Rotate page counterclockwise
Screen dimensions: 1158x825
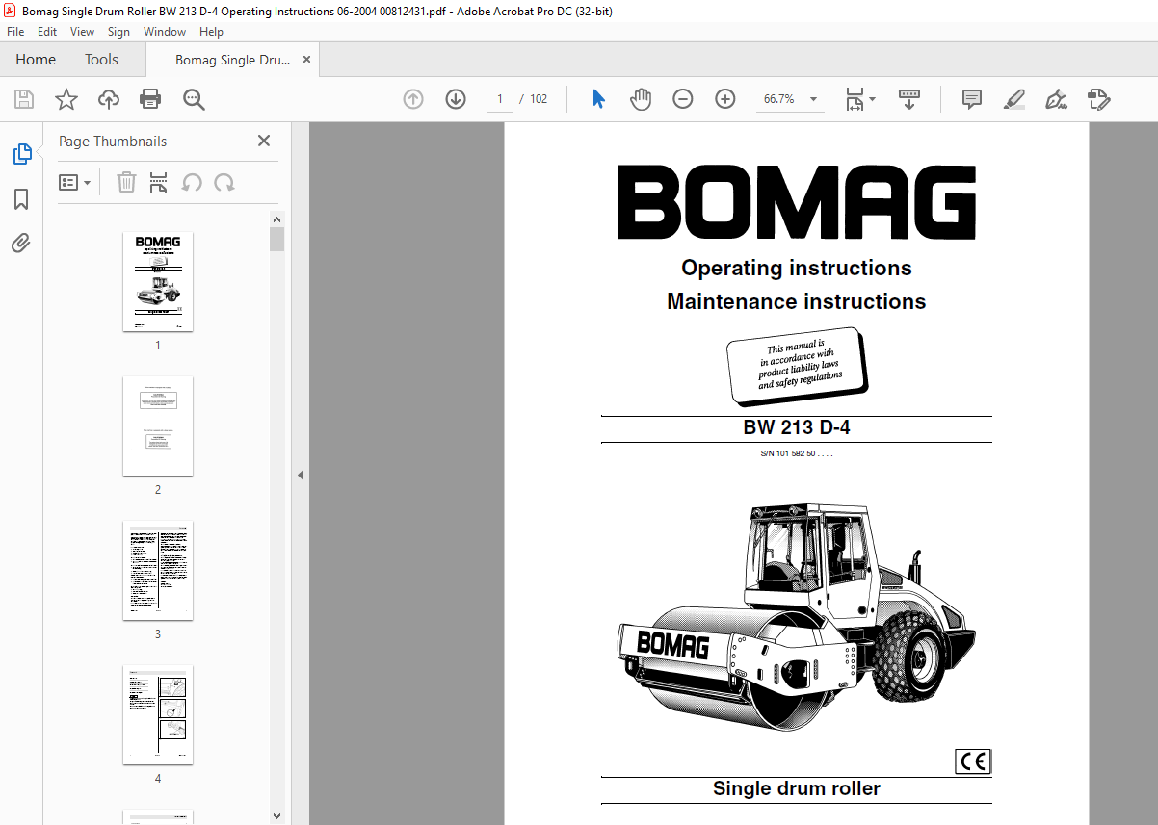(192, 182)
